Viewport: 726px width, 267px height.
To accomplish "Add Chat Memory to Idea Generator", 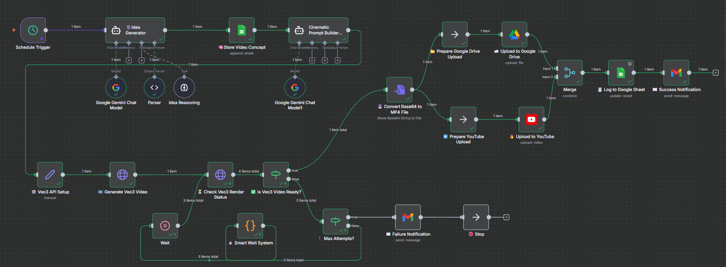I will click(x=129, y=60).
